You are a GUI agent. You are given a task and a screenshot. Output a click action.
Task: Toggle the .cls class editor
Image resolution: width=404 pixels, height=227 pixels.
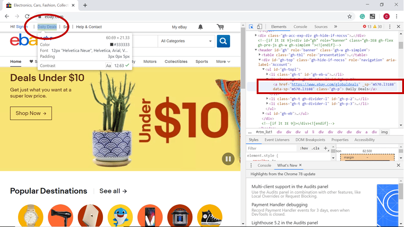tap(315, 148)
